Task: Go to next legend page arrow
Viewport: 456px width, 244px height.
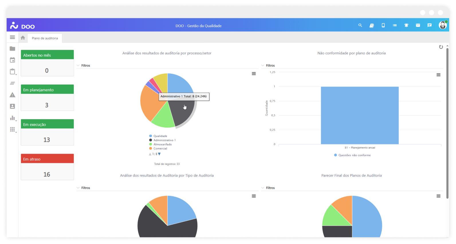Action: click(159, 154)
